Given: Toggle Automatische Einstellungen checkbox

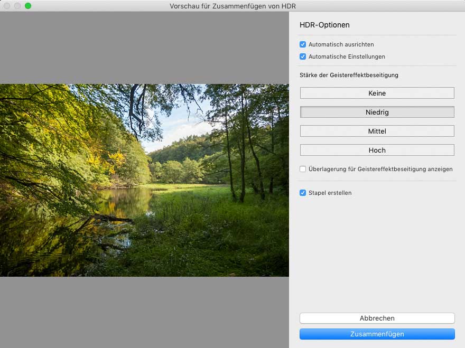Looking at the screenshot, I should pyautogui.click(x=303, y=57).
